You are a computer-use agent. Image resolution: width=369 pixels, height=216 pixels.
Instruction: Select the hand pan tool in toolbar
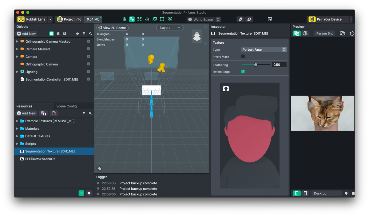coord(124,19)
